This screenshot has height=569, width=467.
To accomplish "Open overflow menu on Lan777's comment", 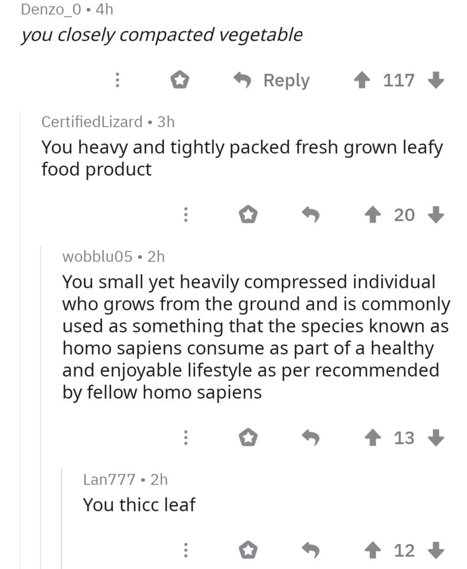I will point(185,550).
